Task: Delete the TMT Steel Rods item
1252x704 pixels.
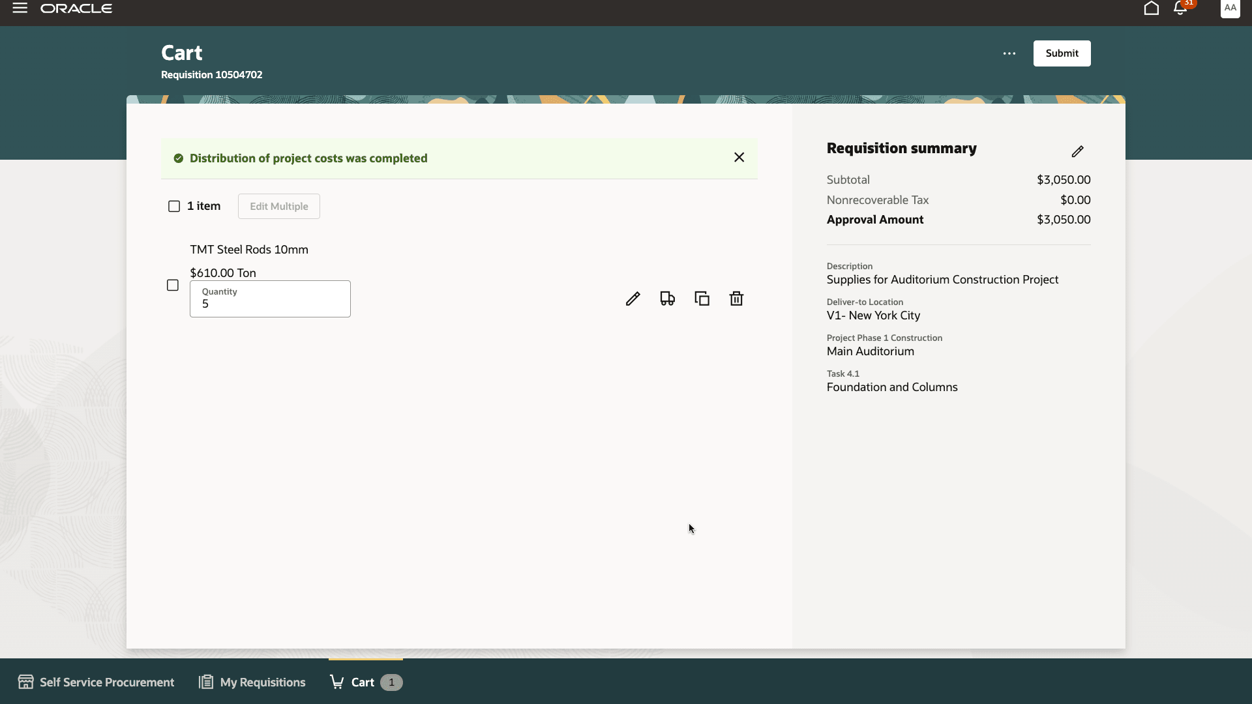Action: tap(736, 299)
